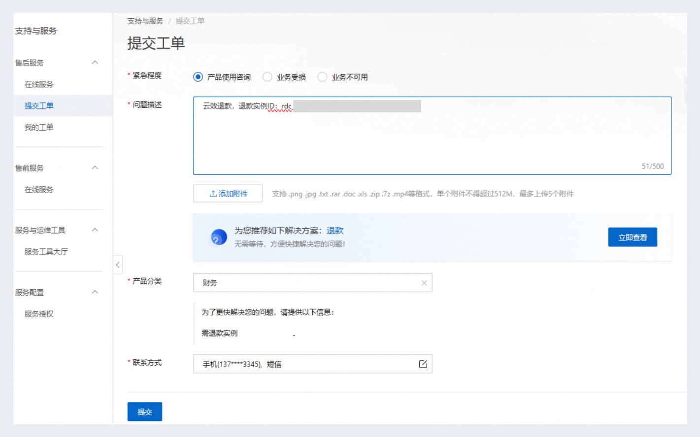
Task: Click the 联系方式 field showing phone number
Action: pyautogui.click(x=313, y=364)
